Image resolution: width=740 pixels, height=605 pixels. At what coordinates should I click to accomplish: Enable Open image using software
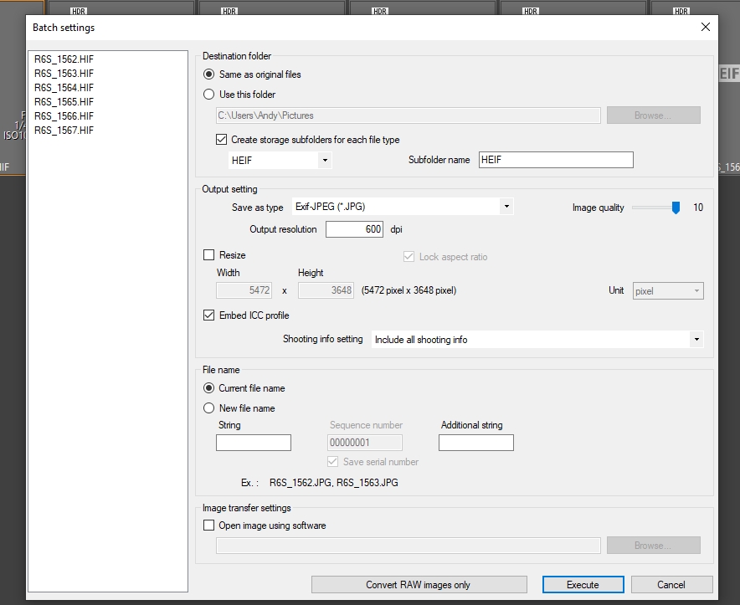(208, 526)
